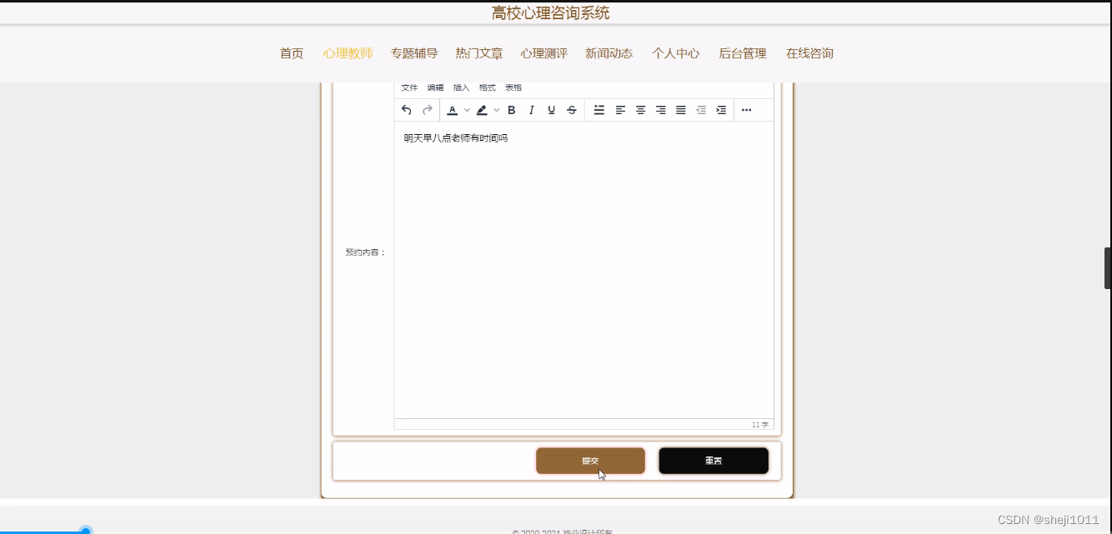Open 后台管理
The width and height of the screenshot is (1112, 534).
click(743, 53)
